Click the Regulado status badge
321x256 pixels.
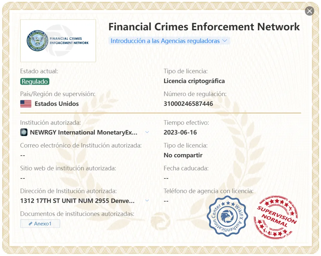[35, 81]
